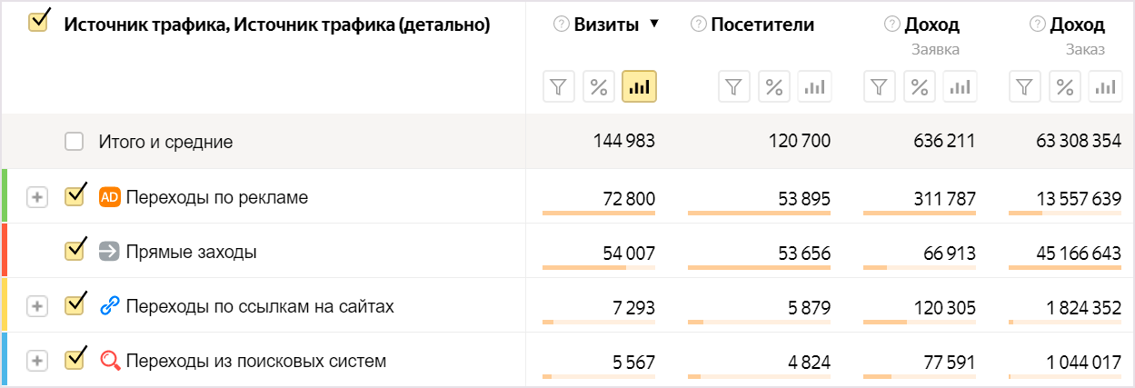Expand the Переходы по рекламе row

coord(36,197)
